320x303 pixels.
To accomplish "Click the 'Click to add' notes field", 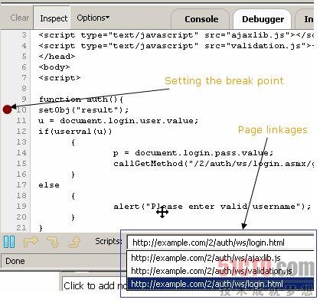I will click(94, 285).
